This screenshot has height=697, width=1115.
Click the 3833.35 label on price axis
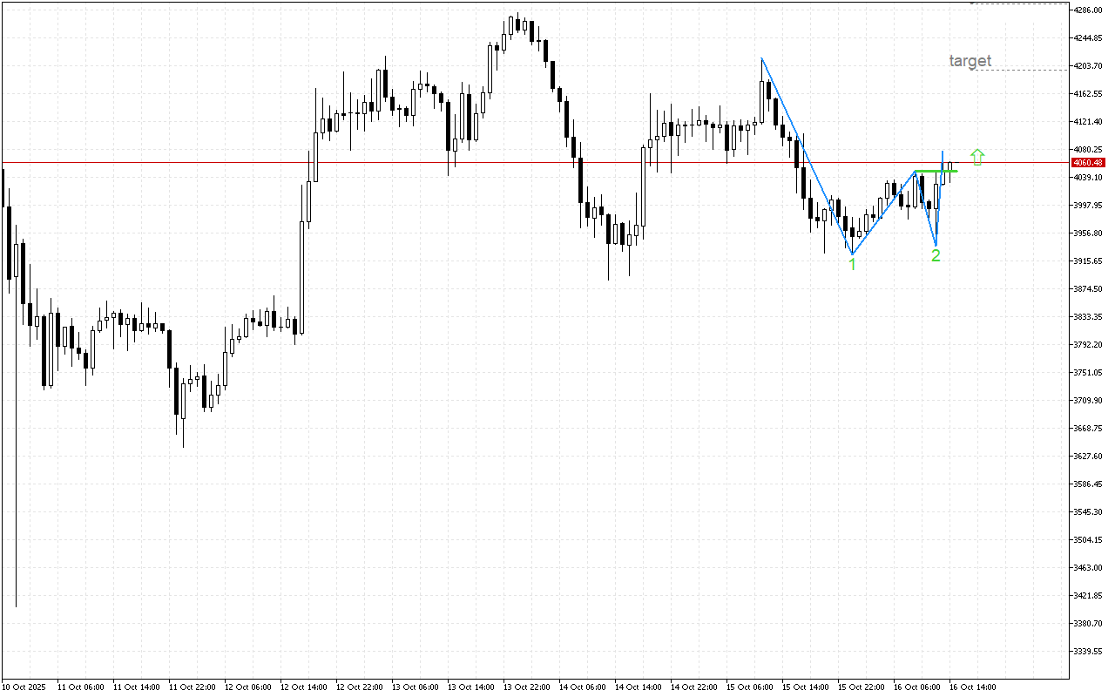pyautogui.click(x=1089, y=317)
